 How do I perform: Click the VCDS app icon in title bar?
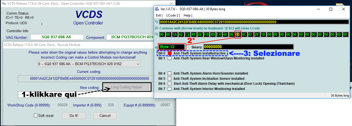pyautogui.click(x=3, y=3)
